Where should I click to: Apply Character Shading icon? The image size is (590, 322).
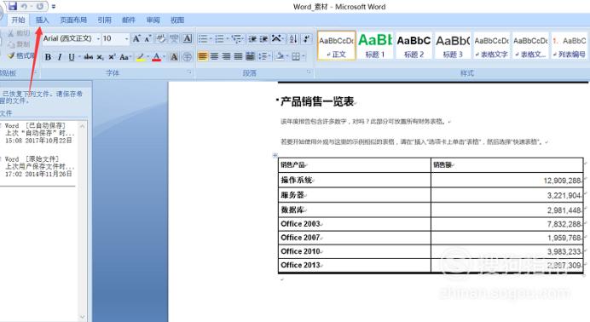(x=174, y=57)
